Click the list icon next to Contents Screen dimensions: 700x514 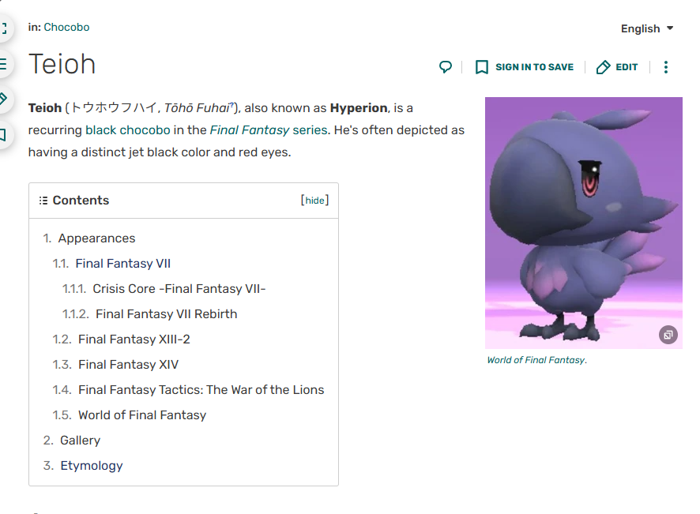pyautogui.click(x=43, y=201)
